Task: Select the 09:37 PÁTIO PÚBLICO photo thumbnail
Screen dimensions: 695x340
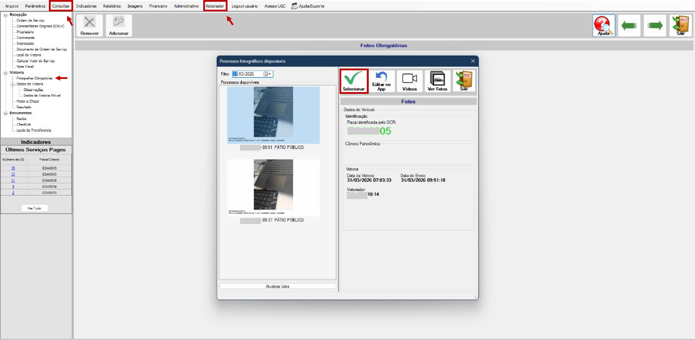Action: tap(273, 188)
